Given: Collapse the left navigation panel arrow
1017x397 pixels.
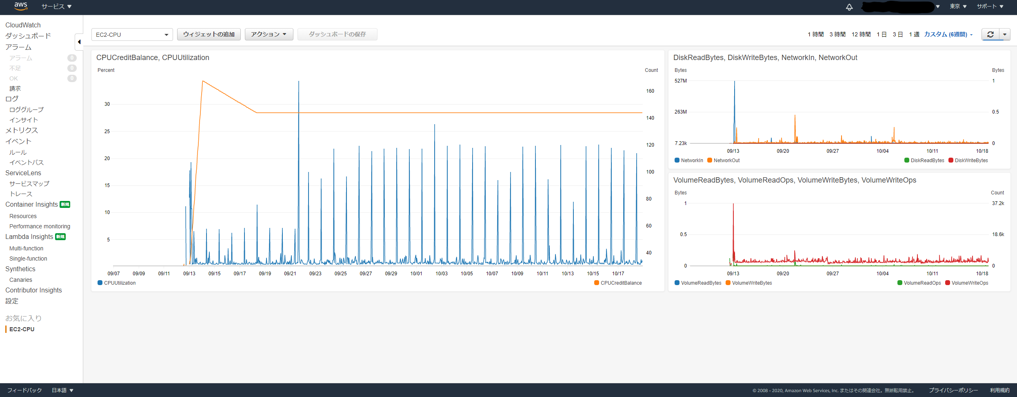Looking at the screenshot, I should pos(79,42).
